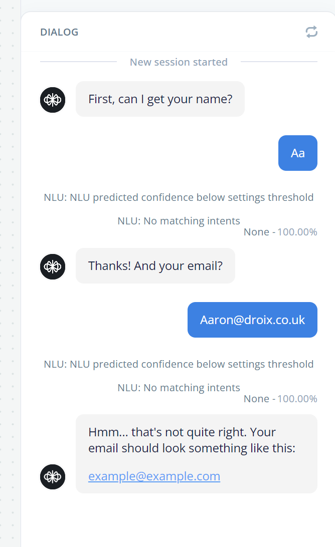Click empty area below the last bot message
Viewport: 335px width, 547px height.
178,520
